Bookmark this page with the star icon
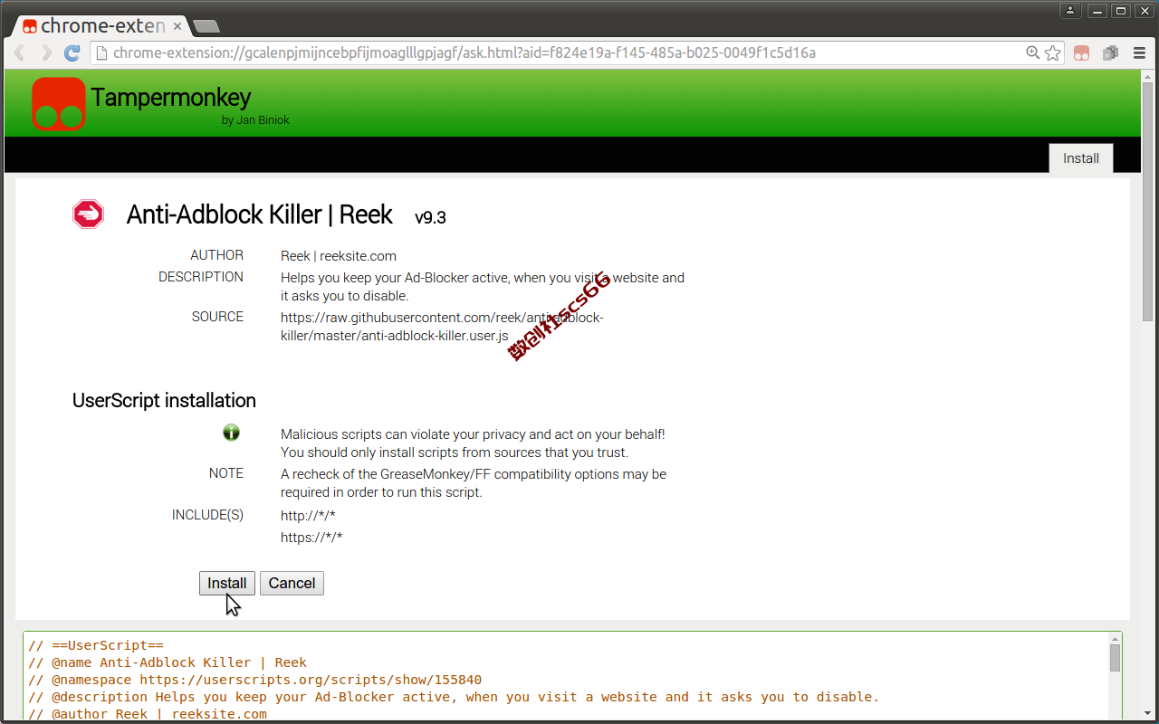The width and height of the screenshot is (1159, 724). pyautogui.click(x=1052, y=52)
